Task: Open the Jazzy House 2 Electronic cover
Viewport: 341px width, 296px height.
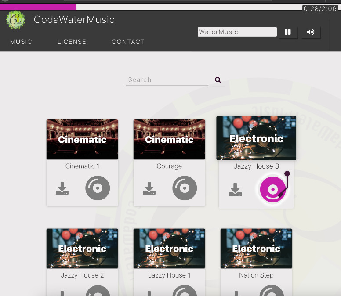Action: click(x=82, y=249)
